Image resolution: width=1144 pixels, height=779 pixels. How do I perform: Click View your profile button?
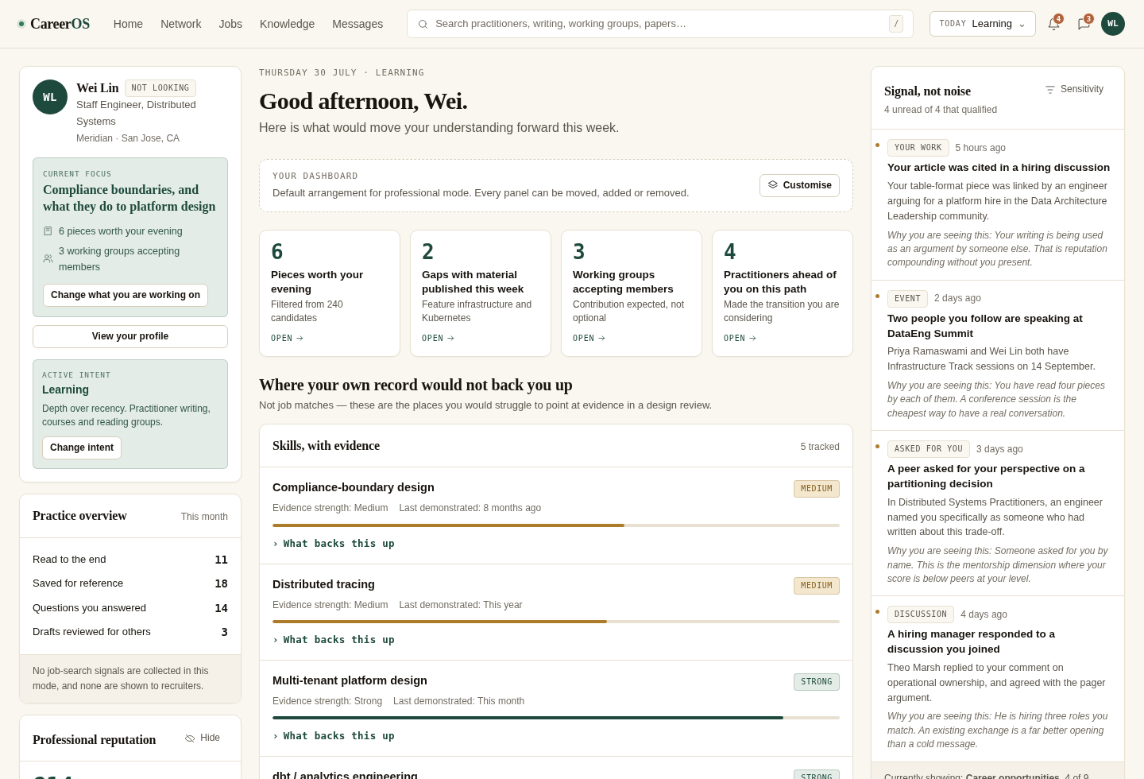130,336
